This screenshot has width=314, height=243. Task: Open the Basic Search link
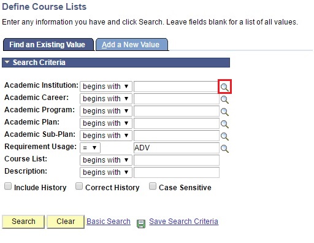point(109,222)
